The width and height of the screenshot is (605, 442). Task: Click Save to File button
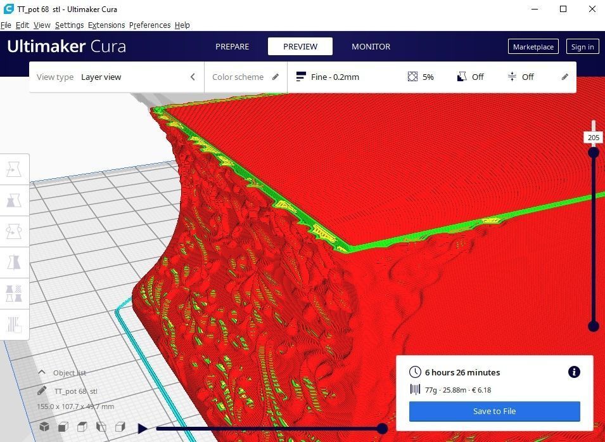[x=494, y=411]
